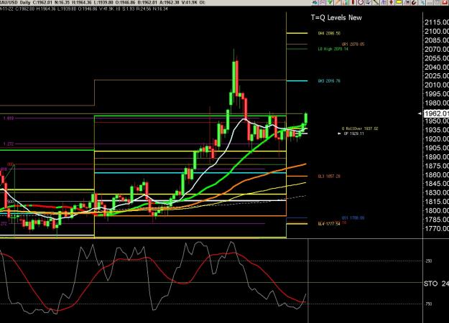Click the blue figures toolbar icon

(x=384, y=2)
